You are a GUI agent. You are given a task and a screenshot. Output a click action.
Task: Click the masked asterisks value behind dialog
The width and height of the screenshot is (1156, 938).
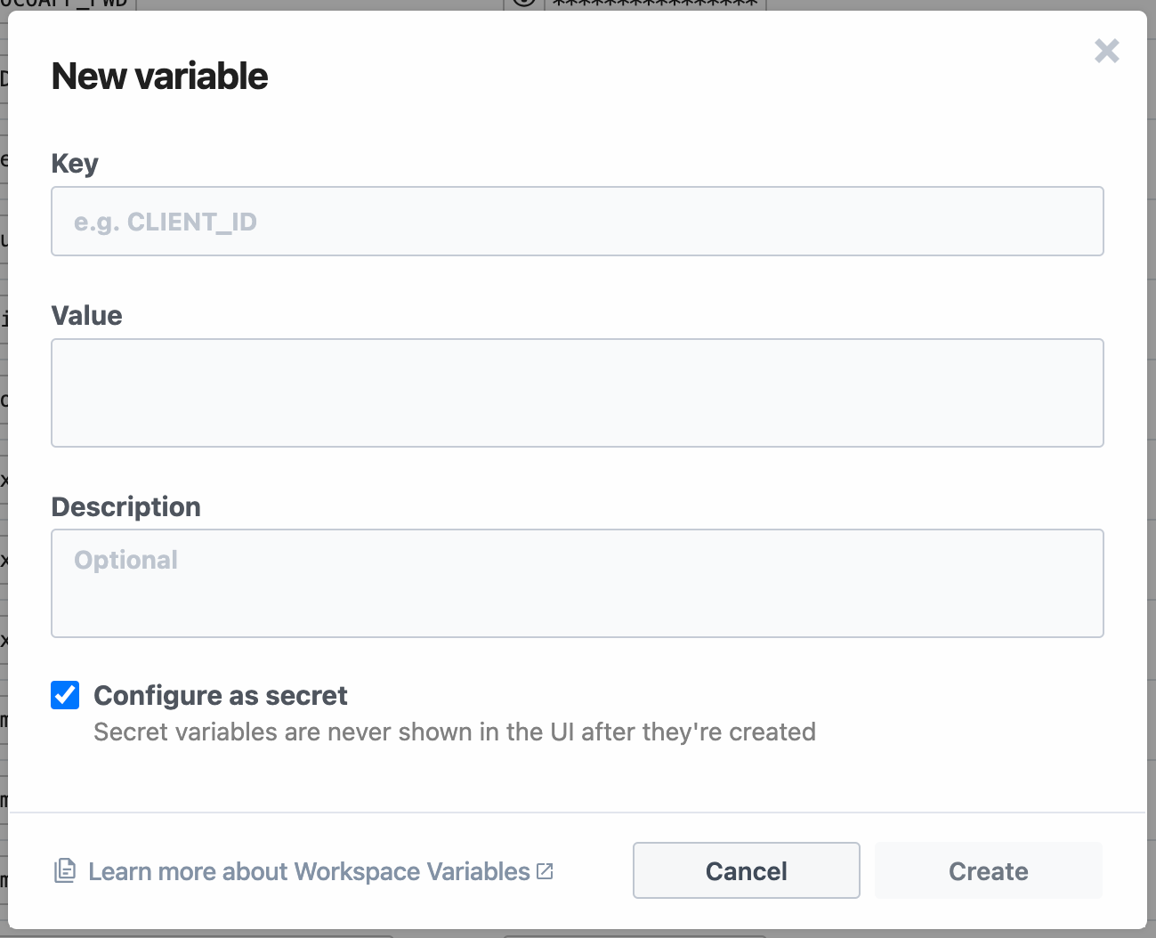pos(655,4)
